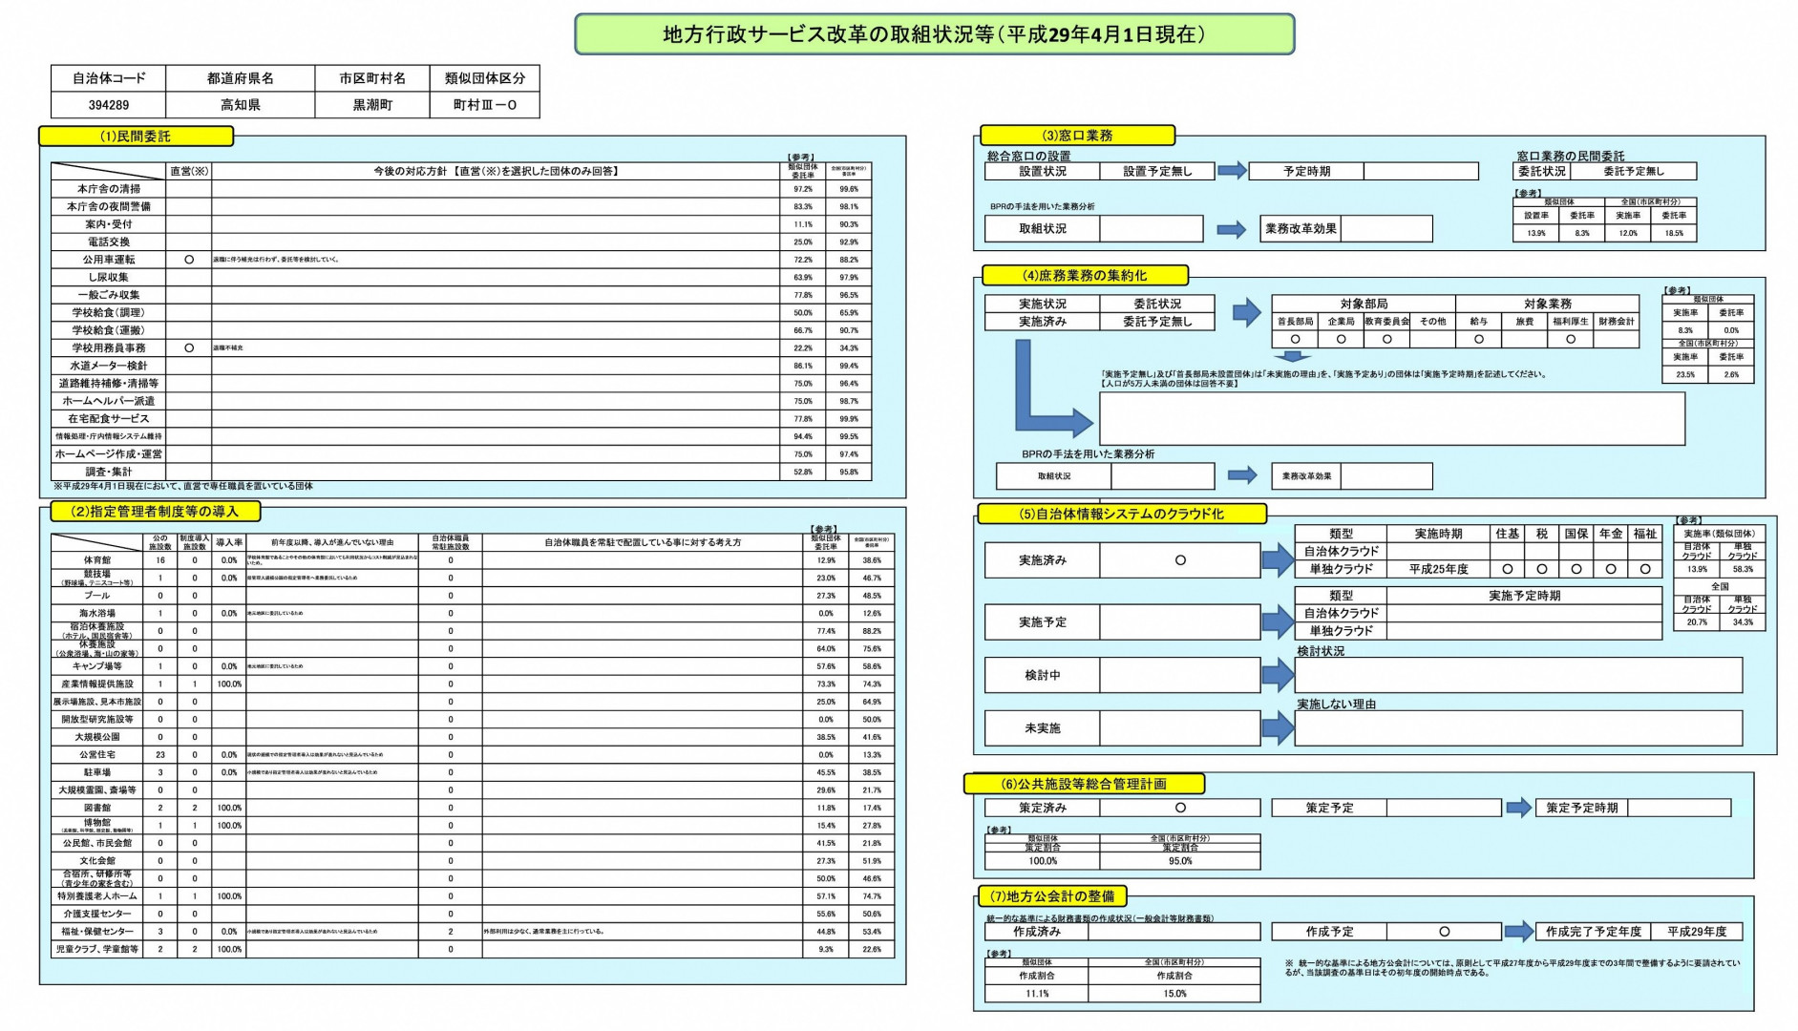Click the code value 394289
1798x1031 pixels.
click(109, 105)
